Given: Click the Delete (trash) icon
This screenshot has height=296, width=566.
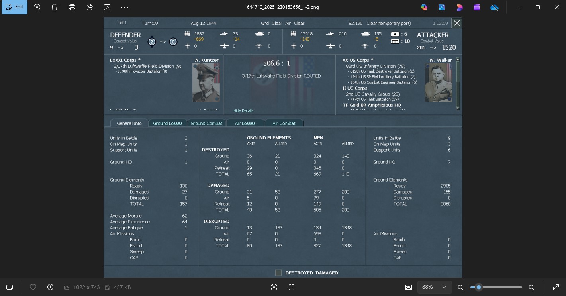Looking at the screenshot, I should (55, 7).
